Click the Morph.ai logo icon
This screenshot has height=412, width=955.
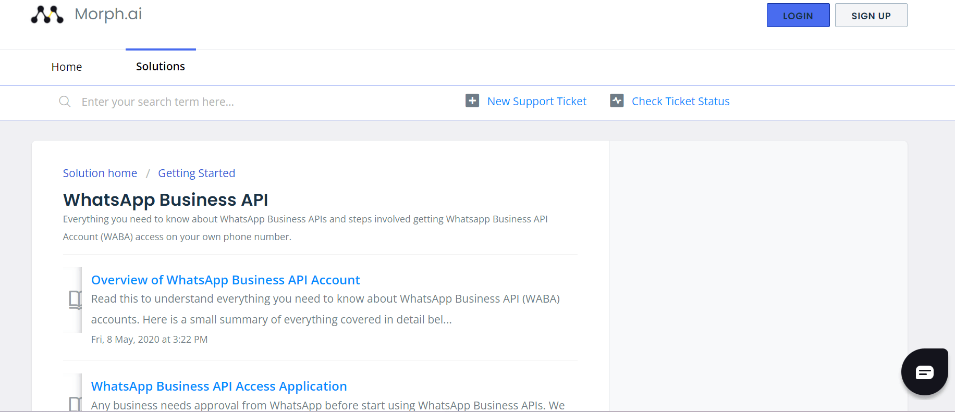pos(47,15)
